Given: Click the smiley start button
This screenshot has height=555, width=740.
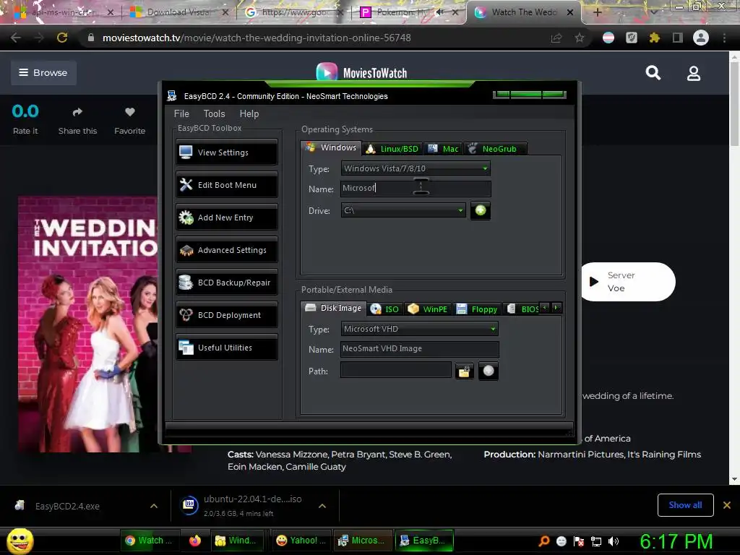Looking at the screenshot, I should click(x=20, y=541).
